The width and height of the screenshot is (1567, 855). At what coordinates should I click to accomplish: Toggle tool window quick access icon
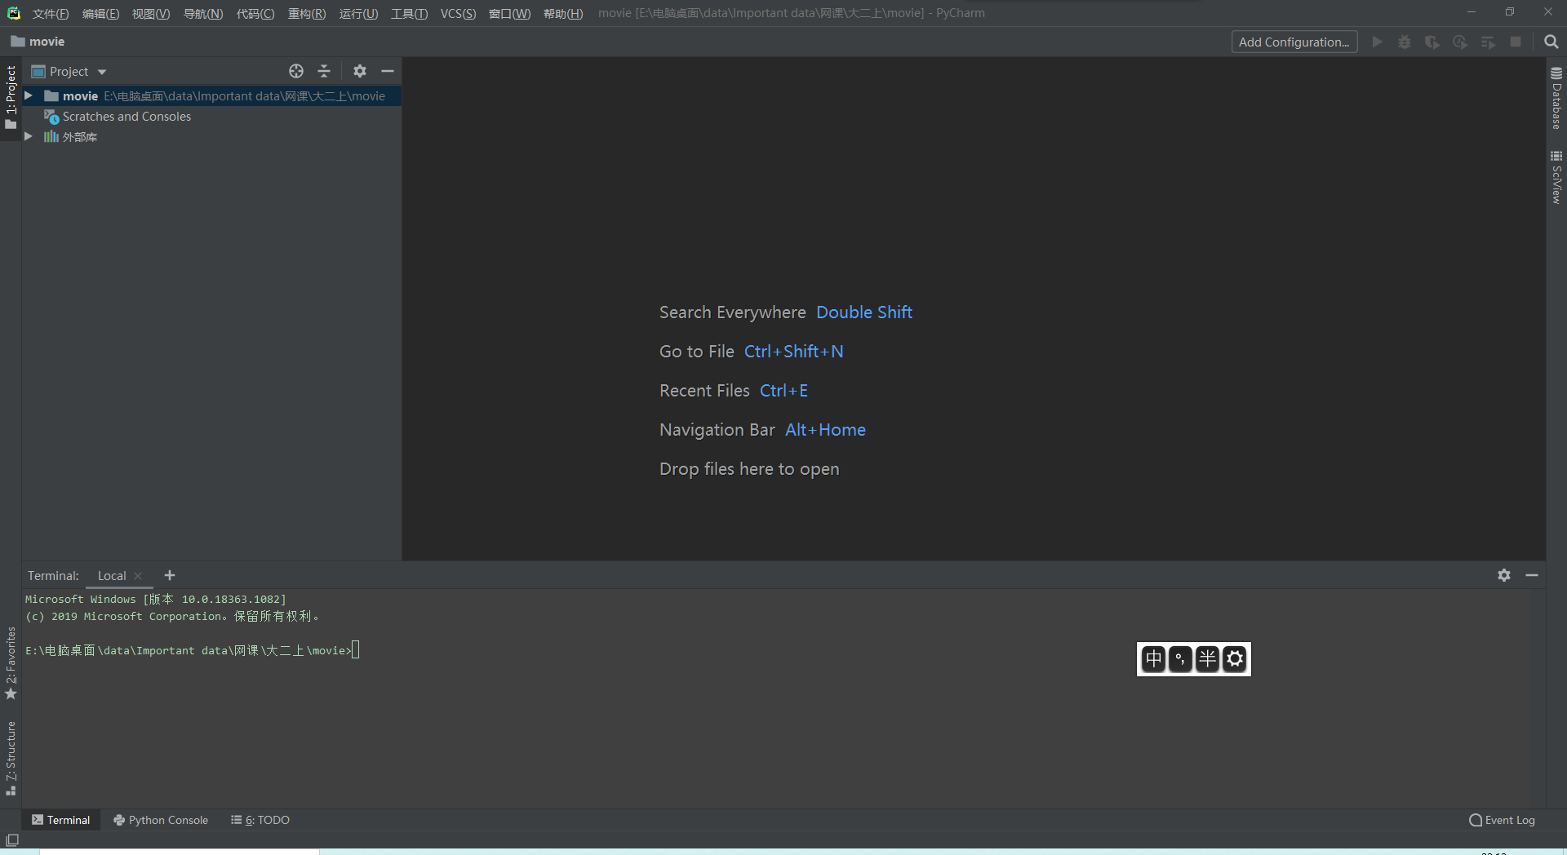click(12, 839)
